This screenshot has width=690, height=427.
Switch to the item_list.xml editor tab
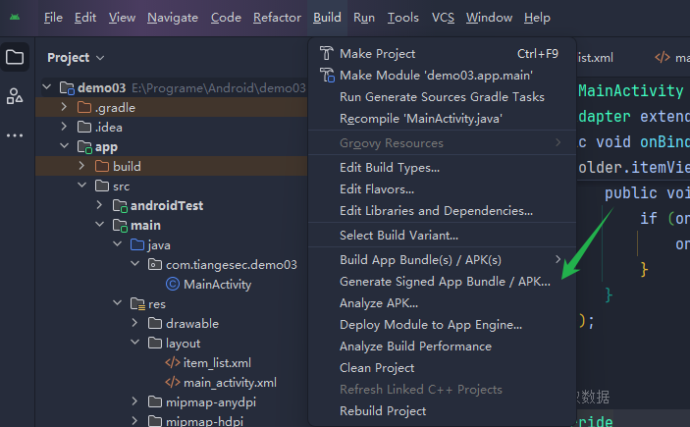point(596,58)
